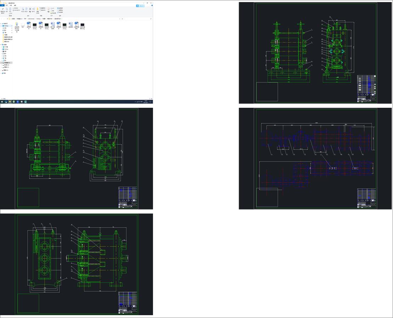Select the first black DWG file thumbnail
The height and width of the screenshot is (318, 393).
[35, 24]
